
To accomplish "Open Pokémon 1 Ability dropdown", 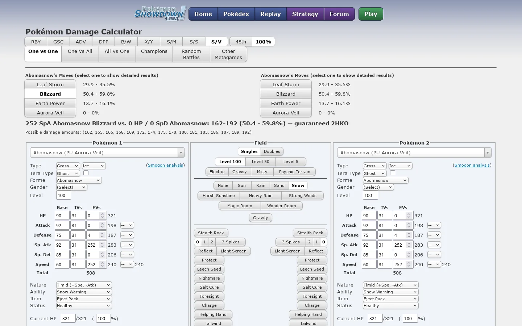I will click(x=84, y=292).
